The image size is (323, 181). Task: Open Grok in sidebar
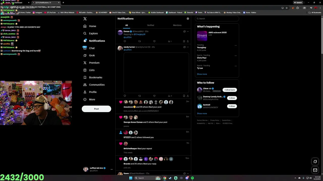pyautogui.click(x=89, y=55)
